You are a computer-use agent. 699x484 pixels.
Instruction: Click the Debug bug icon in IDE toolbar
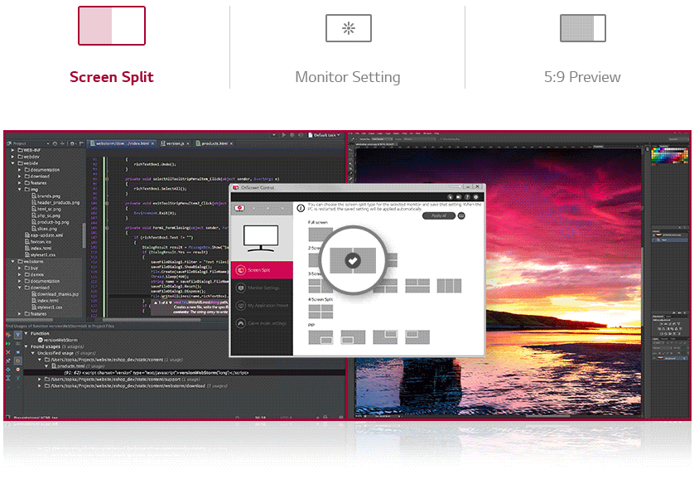coord(292,135)
